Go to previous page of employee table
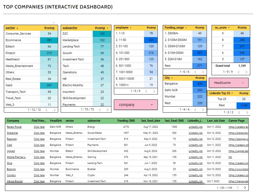253x192 pixels. (146, 91)
